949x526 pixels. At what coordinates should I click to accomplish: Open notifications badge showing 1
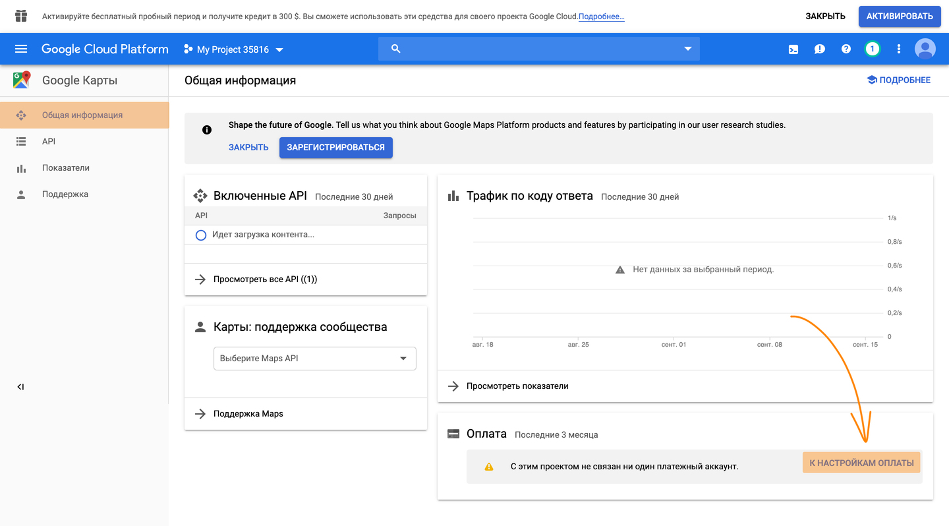coord(873,49)
